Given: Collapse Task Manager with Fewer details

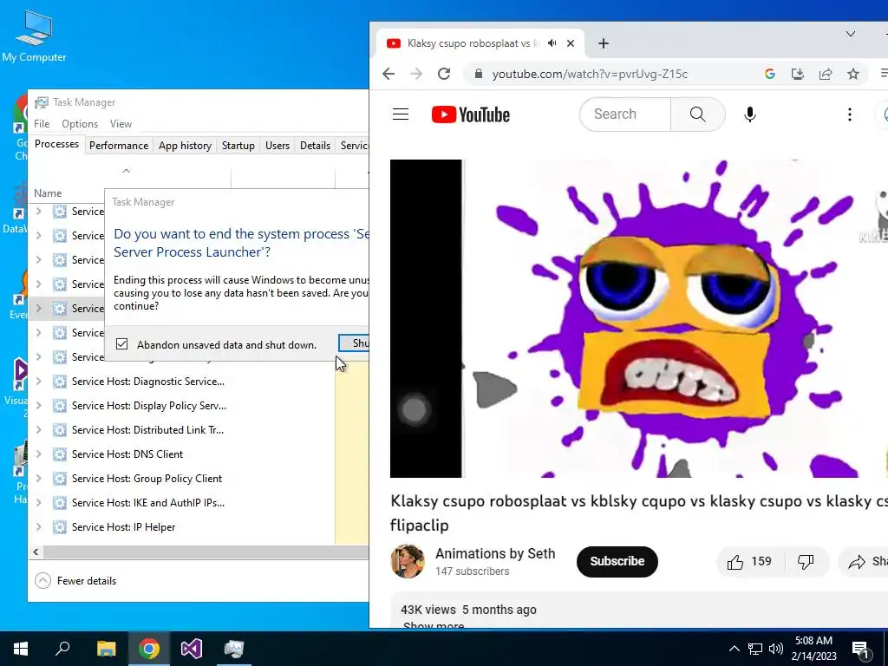Looking at the screenshot, I should pos(75,580).
